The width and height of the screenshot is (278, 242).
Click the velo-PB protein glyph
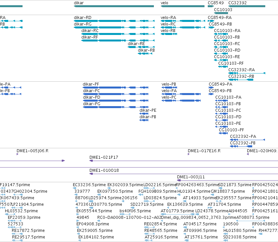tap(169, 88)
